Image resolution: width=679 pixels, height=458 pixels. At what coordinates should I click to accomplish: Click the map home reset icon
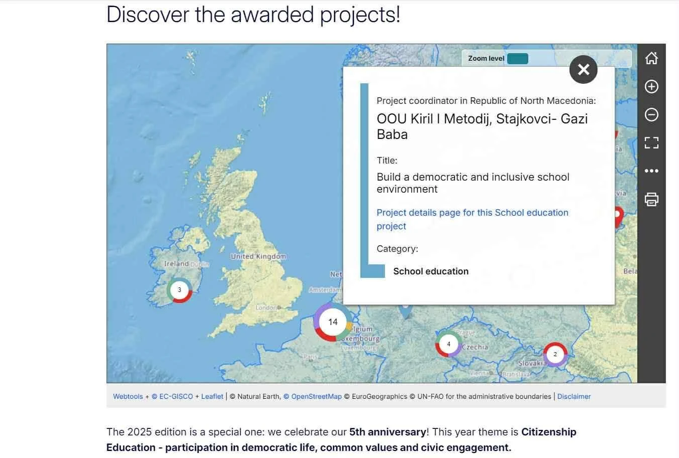(651, 58)
